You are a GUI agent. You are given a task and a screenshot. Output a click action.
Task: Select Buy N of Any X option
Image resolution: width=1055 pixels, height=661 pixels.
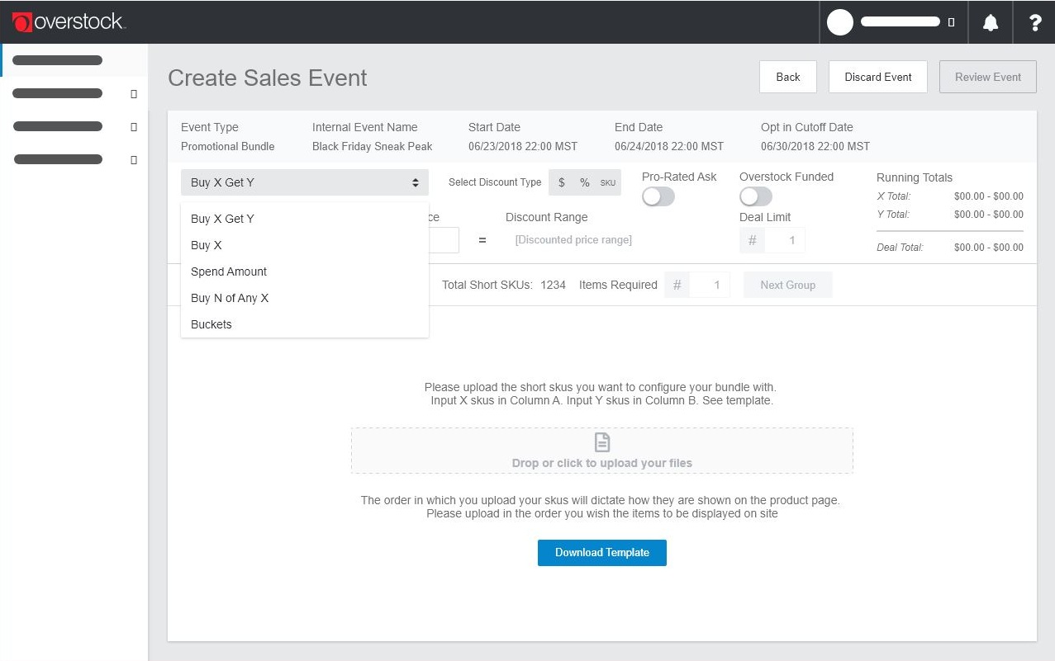230,298
